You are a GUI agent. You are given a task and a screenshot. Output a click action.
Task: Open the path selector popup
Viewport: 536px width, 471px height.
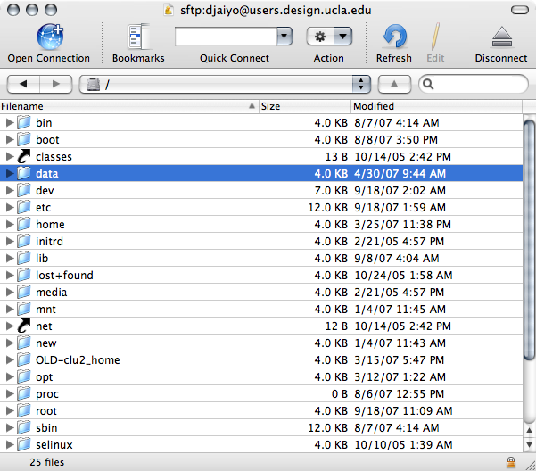coord(361,84)
